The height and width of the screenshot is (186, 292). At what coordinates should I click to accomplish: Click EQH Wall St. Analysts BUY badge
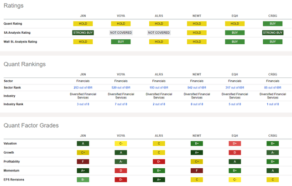235,41
